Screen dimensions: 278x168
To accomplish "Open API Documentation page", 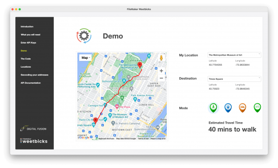I will tap(31, 83).
